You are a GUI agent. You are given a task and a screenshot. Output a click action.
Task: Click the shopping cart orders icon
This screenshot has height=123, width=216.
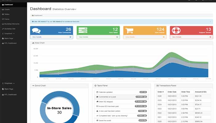pyautogui.click(x=129, y=30)
